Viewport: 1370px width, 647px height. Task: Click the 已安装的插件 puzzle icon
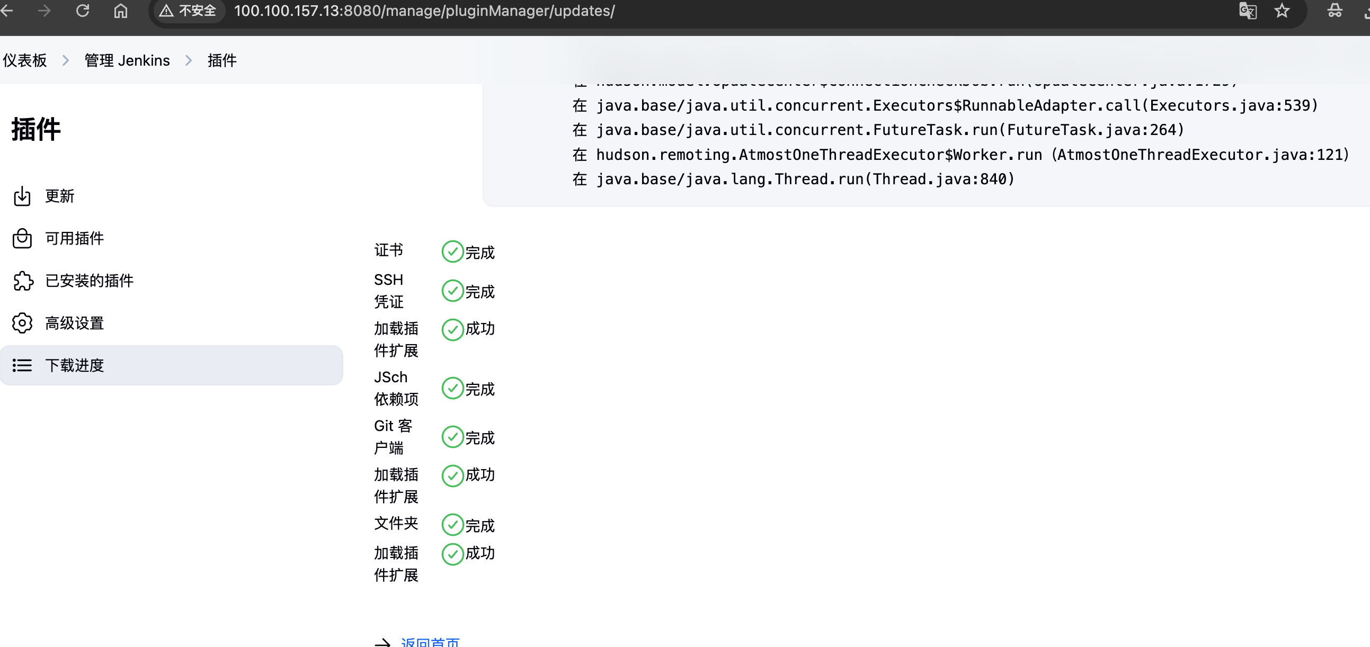point(22,281)
